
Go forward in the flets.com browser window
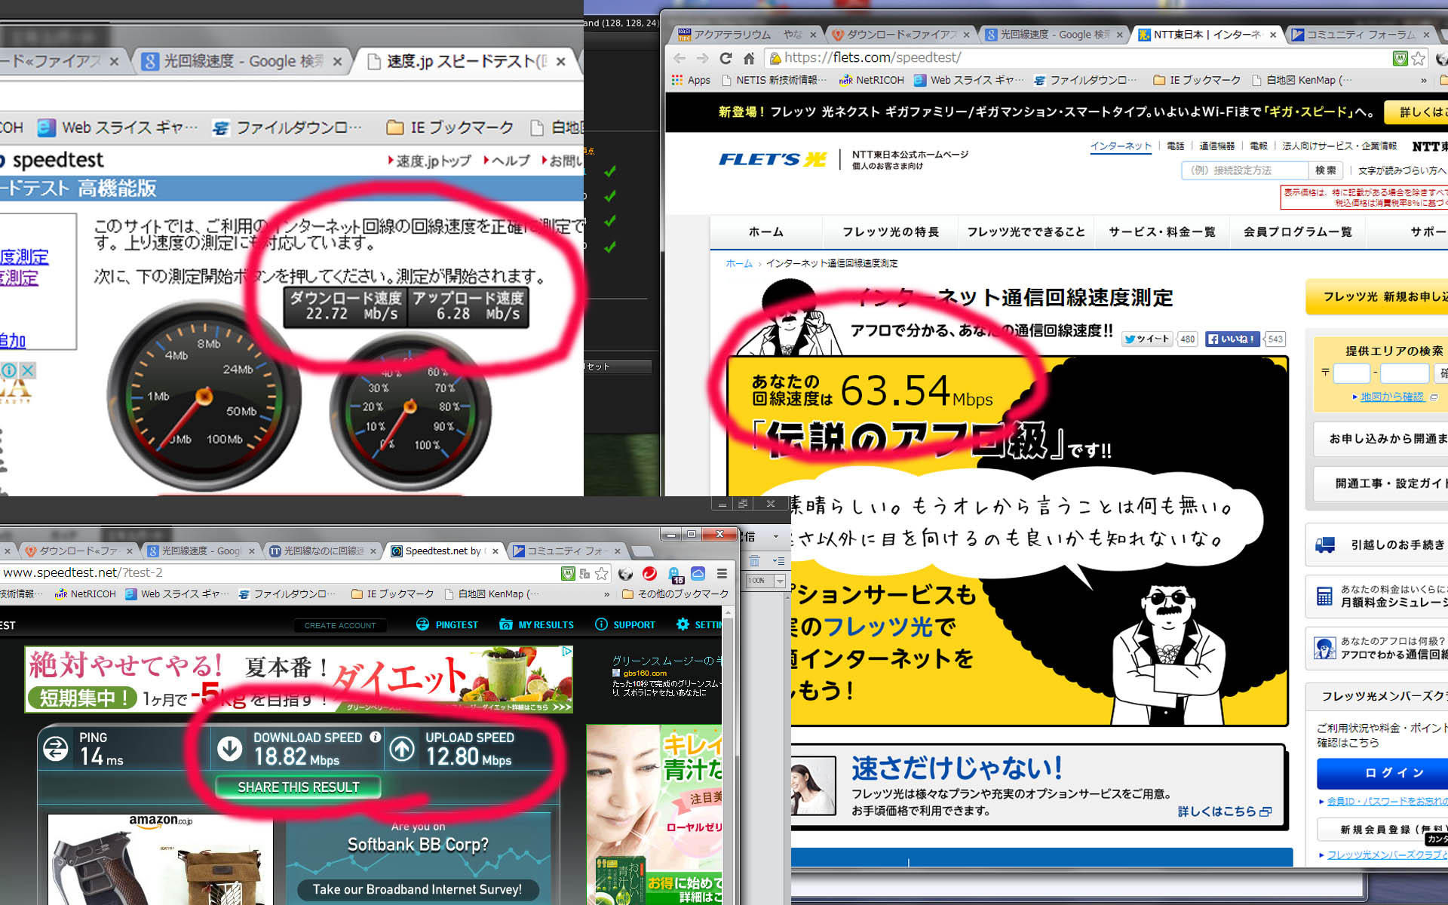click(703, 58)
